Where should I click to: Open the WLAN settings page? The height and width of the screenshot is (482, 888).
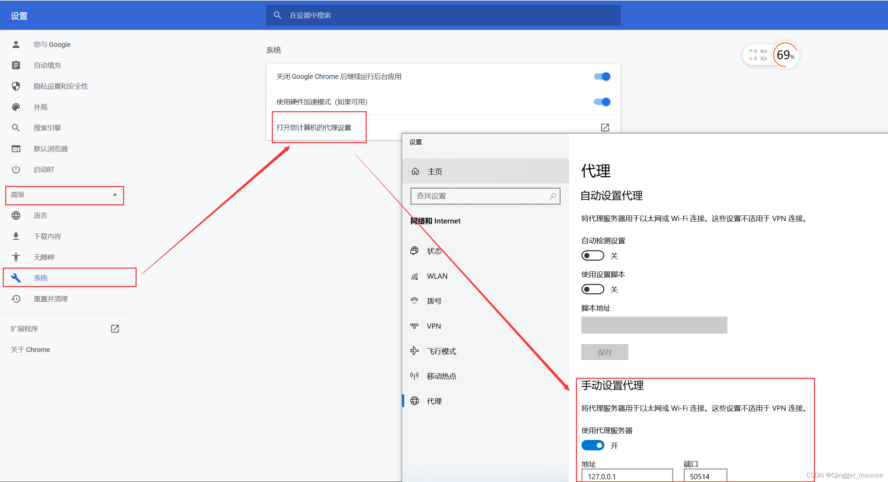(437, 276)
